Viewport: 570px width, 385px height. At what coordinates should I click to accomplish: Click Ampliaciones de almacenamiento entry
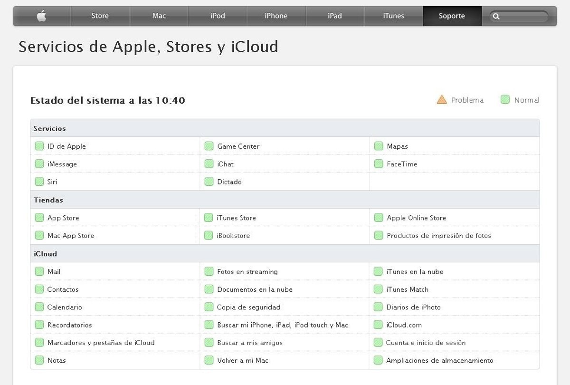pyautogui.click(x=439, y=361)
